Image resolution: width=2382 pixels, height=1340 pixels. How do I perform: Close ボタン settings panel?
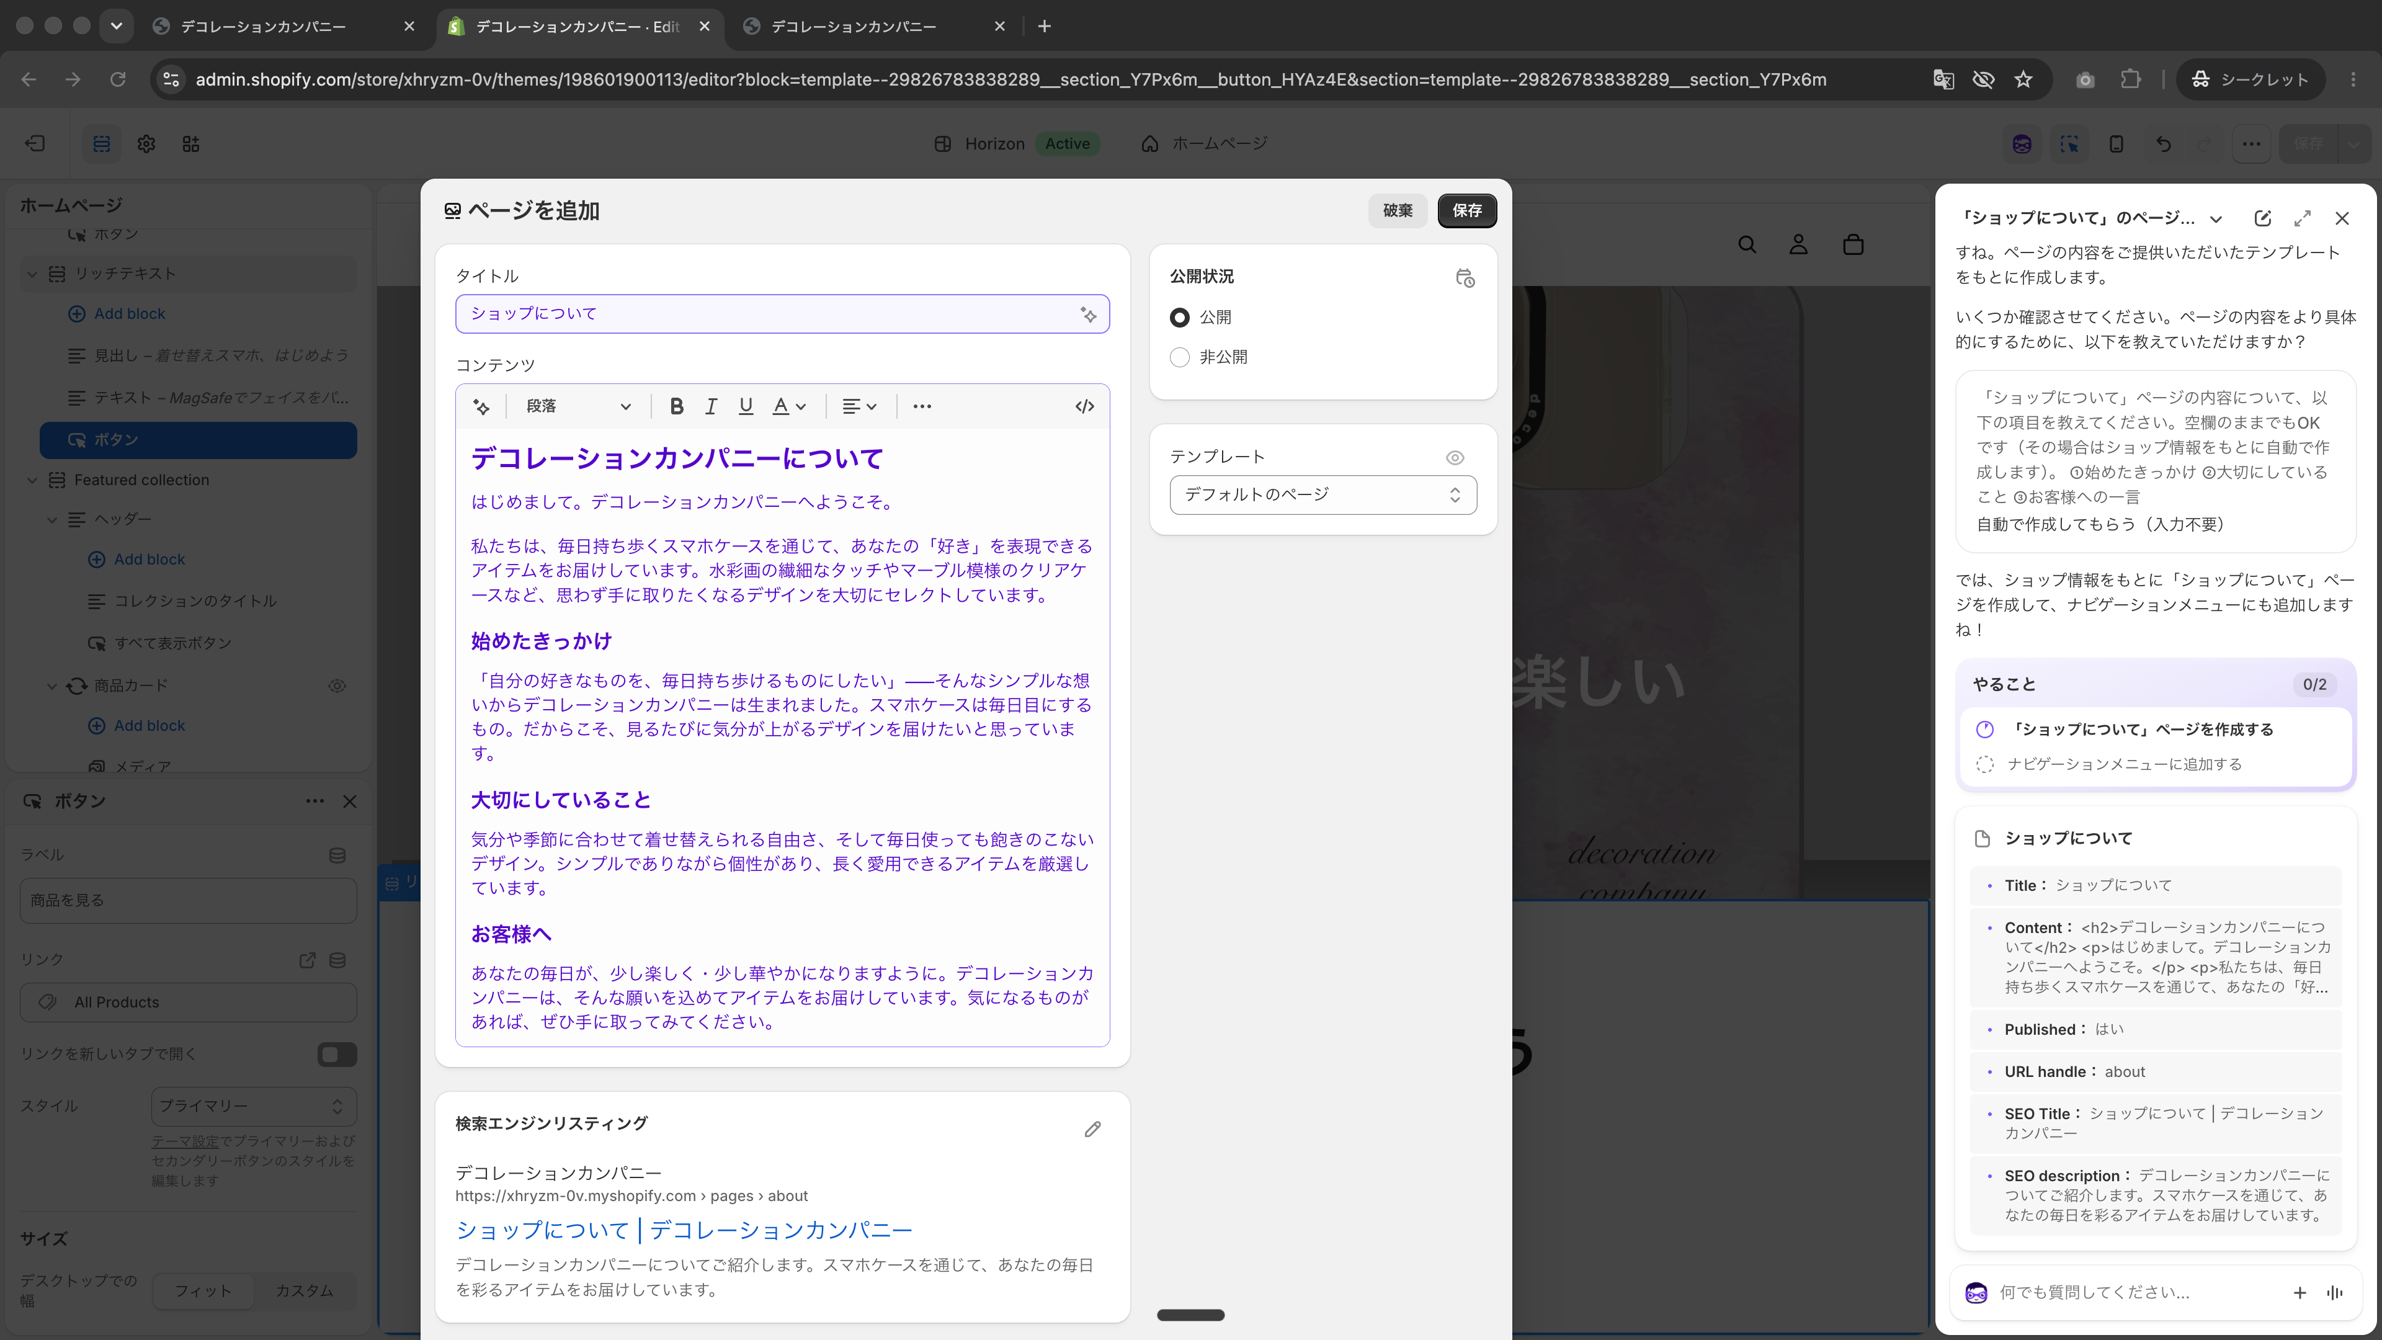349,802
